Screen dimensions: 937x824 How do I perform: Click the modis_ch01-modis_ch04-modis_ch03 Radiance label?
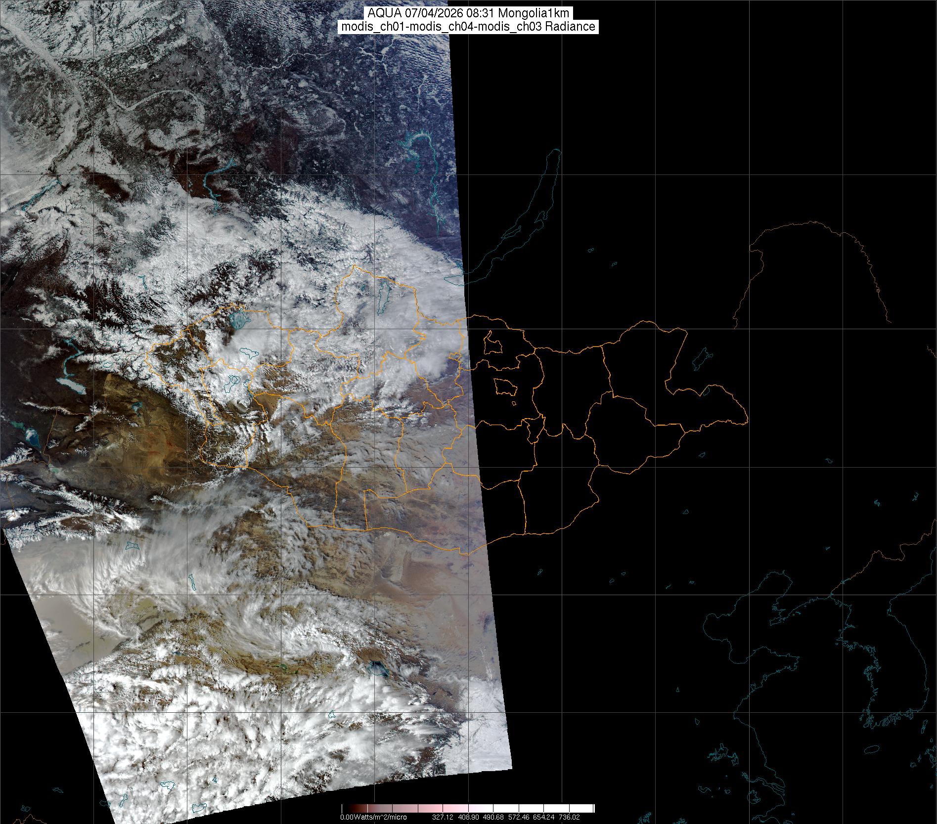click(468, 27)
